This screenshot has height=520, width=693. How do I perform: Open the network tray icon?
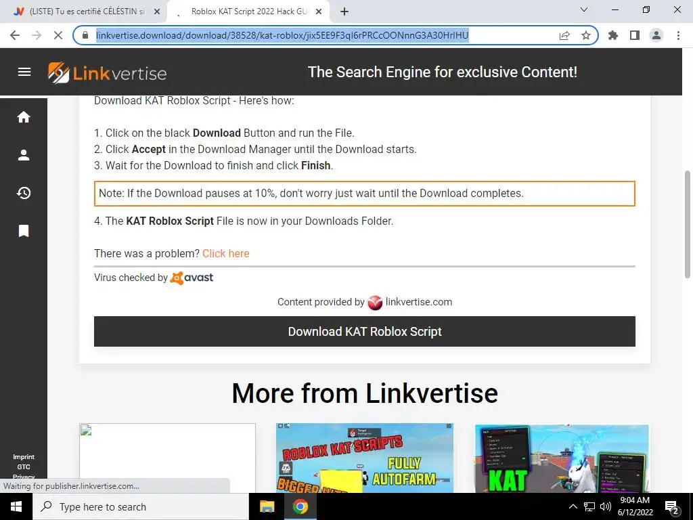(589, 506)
